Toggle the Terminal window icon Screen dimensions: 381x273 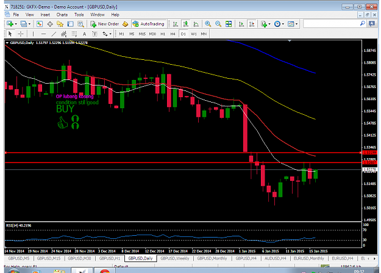[x=70, y=24]
